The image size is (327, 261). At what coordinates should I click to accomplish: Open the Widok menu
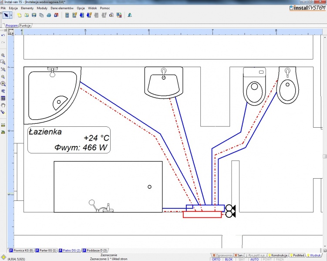(x=92, y=8)
